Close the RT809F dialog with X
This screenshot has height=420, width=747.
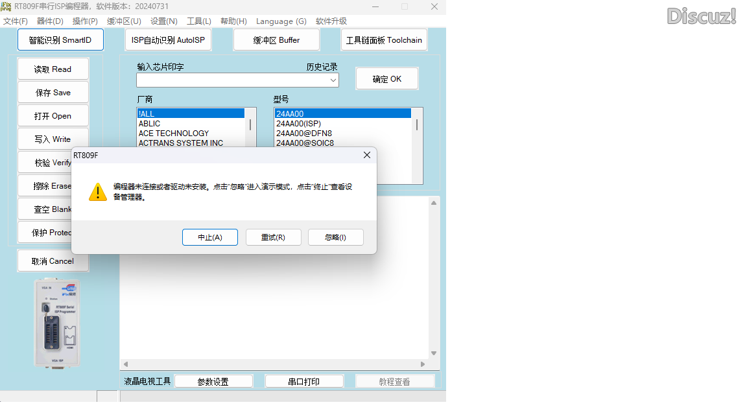tap(367, 156)
